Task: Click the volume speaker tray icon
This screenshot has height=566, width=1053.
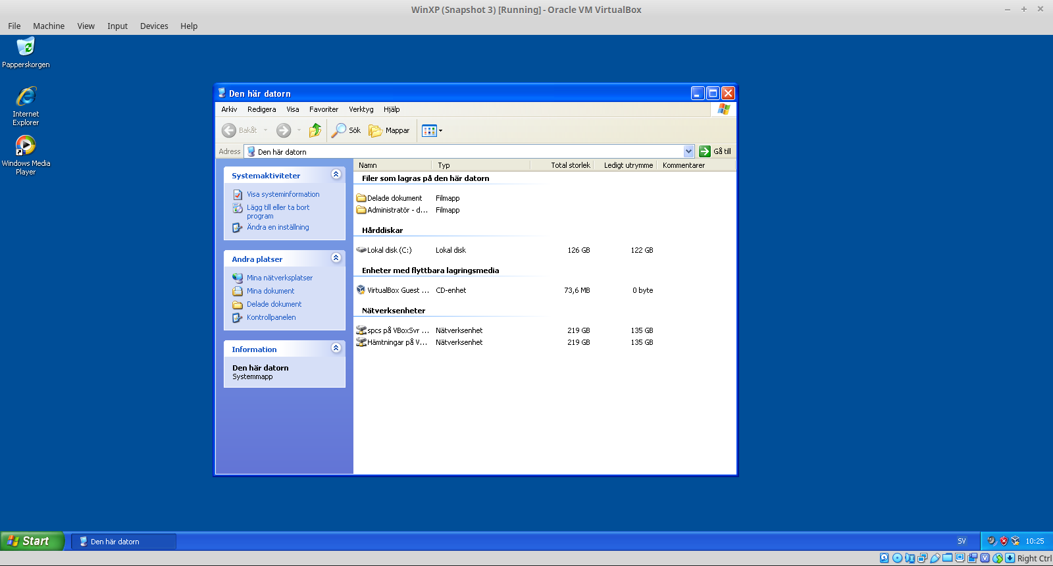Action: click(x=992, y=541)
